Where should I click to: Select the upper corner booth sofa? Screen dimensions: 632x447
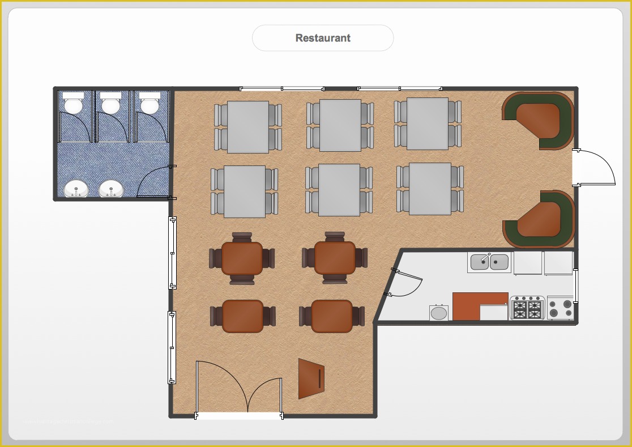pos(538,121)
